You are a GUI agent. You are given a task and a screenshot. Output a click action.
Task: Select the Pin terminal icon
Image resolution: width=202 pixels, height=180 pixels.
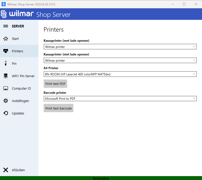tap(5, 63)
